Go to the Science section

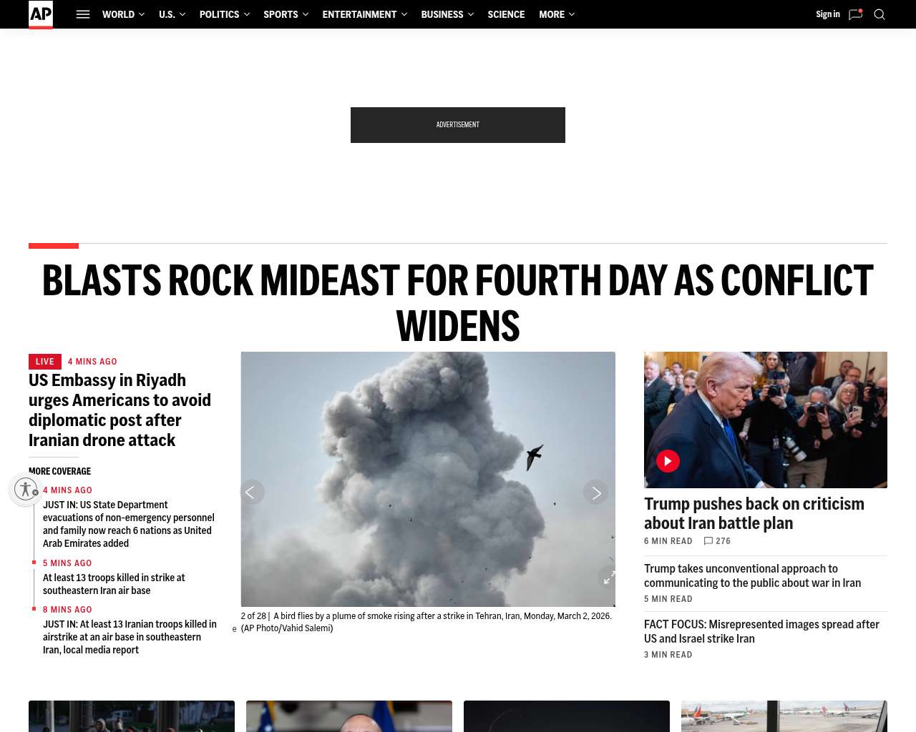[506, 14]
